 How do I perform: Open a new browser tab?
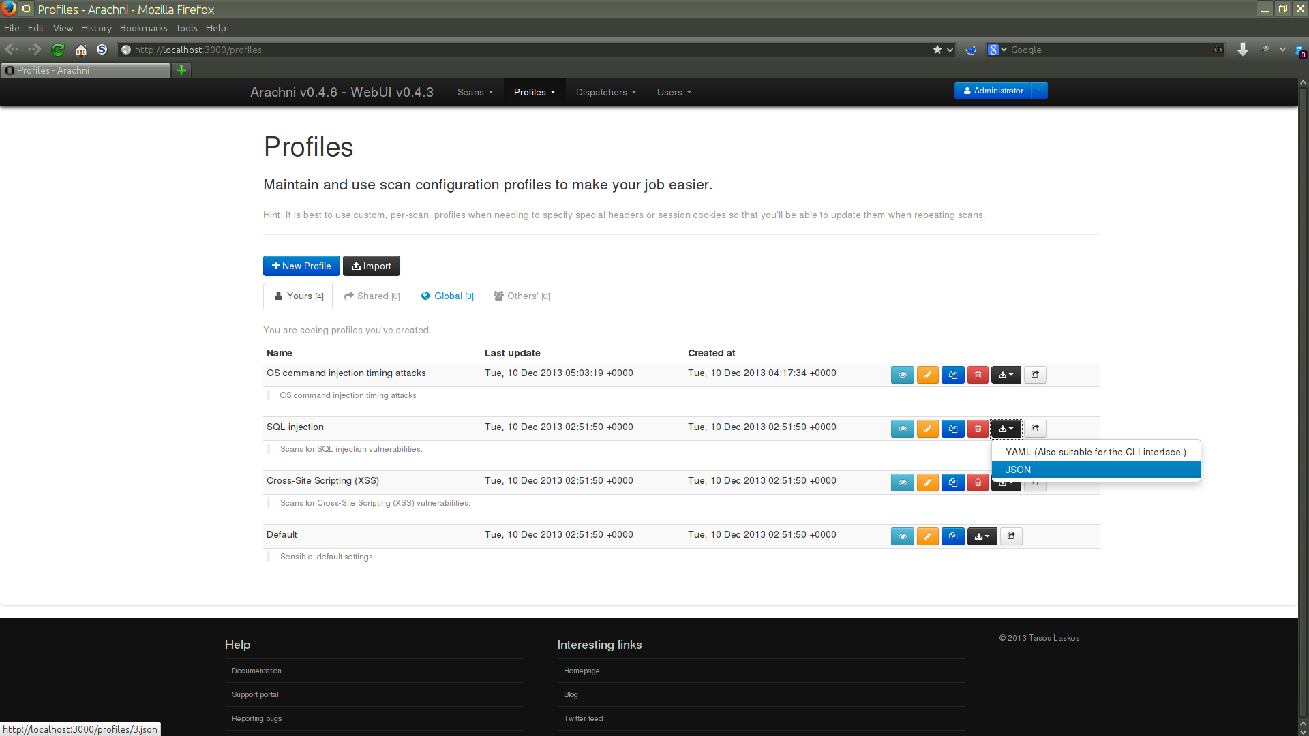coord(181,70)
